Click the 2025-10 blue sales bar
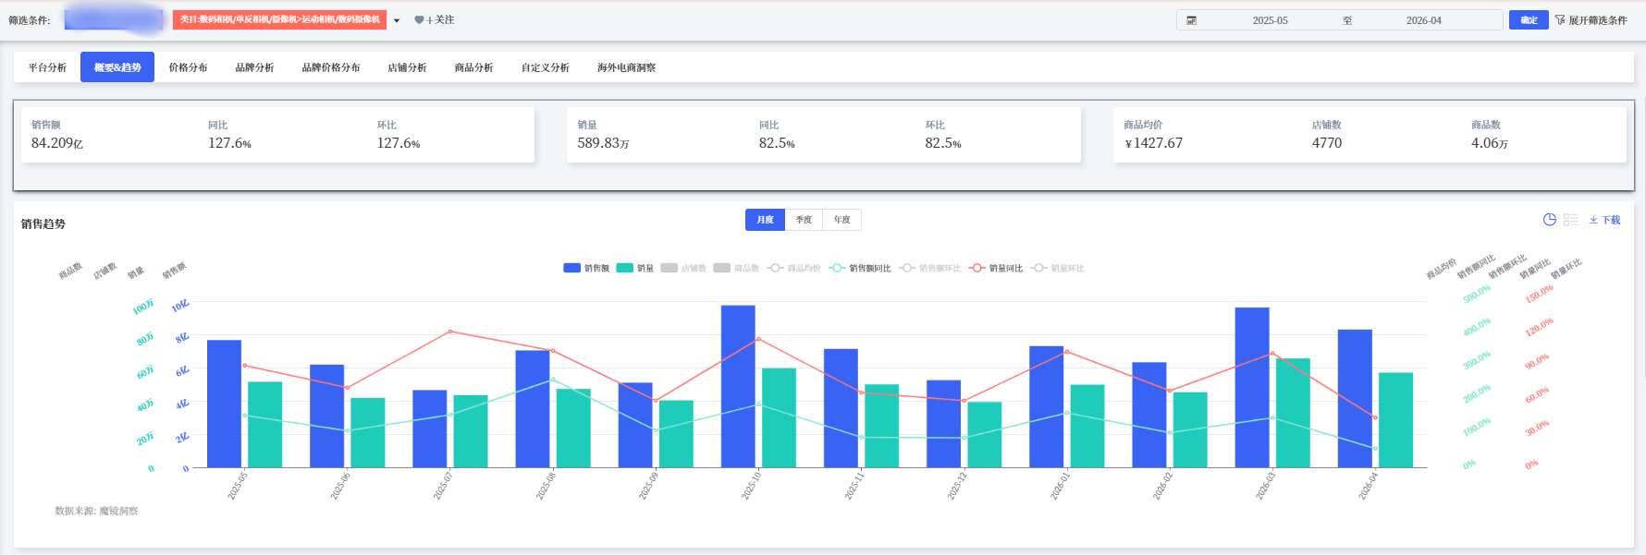This screenshot has width=1646, height=555. click(x=738, y=386)
